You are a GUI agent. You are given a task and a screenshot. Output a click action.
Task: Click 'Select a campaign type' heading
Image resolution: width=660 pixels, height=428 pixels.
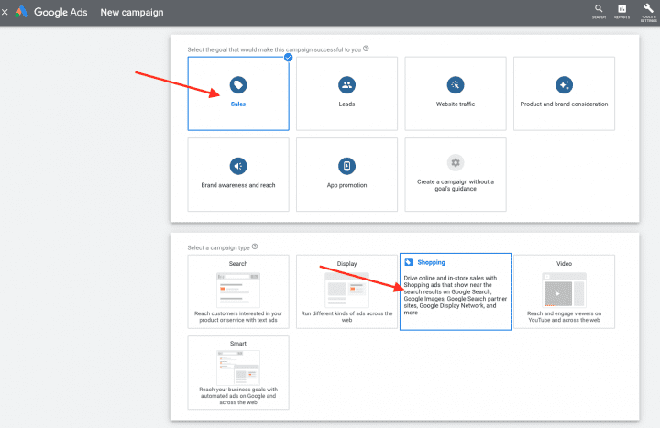click(x=218, y=247)
